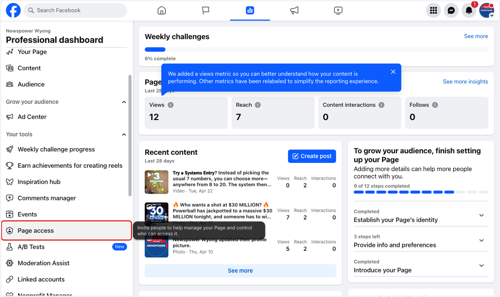Click See more in Weekly challenges
Viewport: 500px width, 297px height.
pyautogui.click(x=476, y=36)
